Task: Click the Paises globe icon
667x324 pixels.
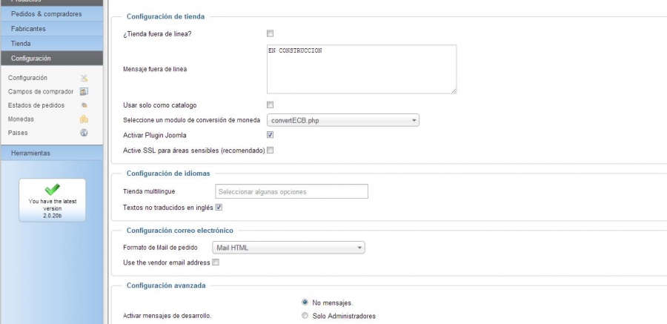Action: 84,133
